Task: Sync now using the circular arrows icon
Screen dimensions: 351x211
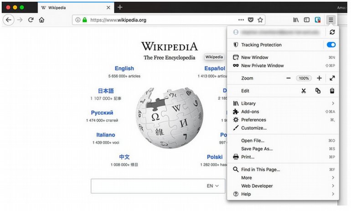Action: (332, 32)
